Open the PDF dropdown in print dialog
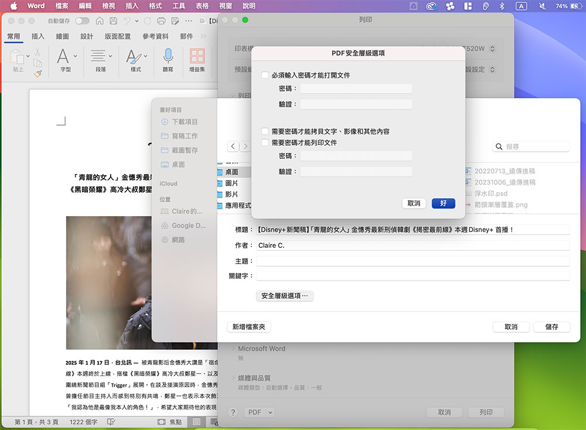The width and height of the screenshot is (586, 430). pyautogui.click(x=260, y=412)
